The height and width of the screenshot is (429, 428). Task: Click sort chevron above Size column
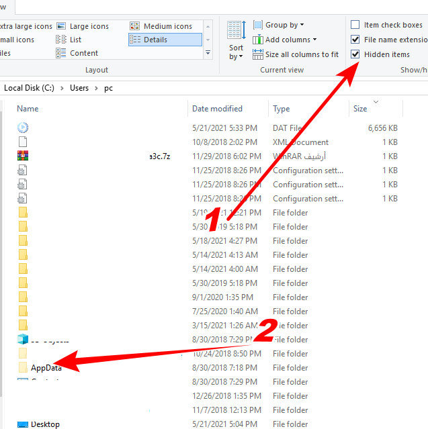coord(376,102)
